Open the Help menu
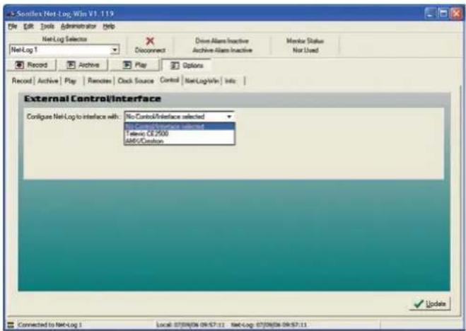The width and height of the screenshot is (466, 331). pyautogui.click(x=109, y=26)
